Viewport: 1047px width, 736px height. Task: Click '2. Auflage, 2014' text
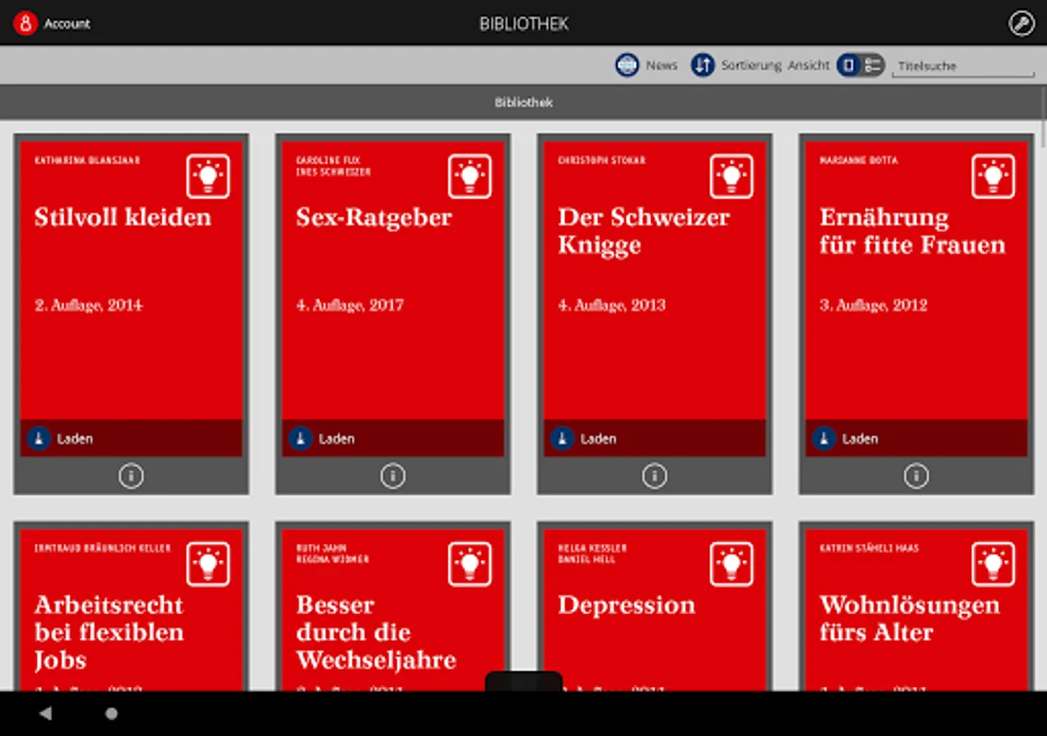pos(88,305)
